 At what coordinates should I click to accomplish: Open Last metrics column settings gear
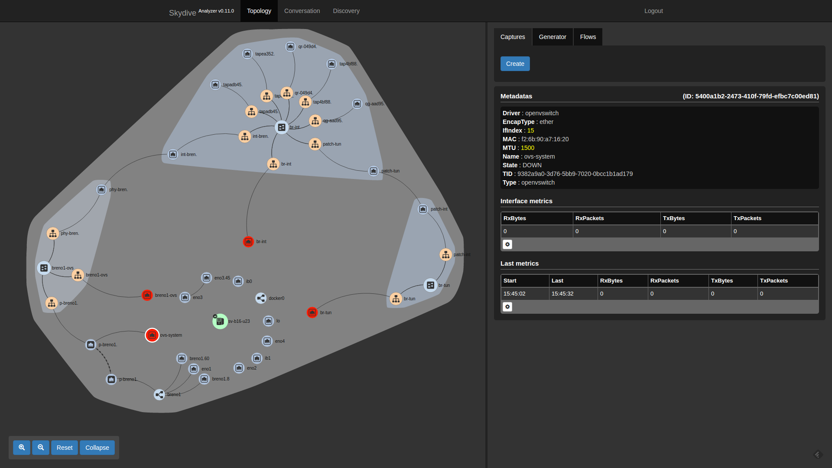coord(507,307)
